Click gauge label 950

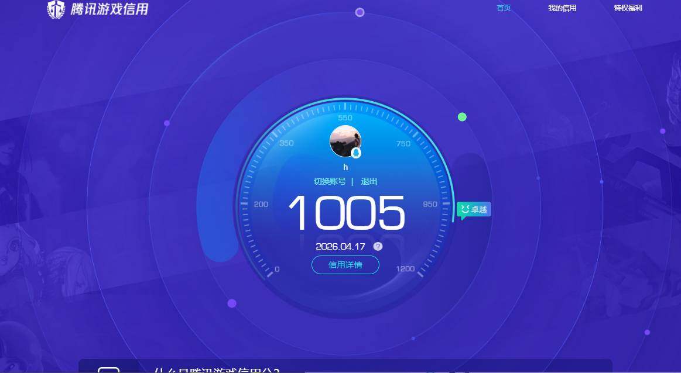tap(430, 204)
